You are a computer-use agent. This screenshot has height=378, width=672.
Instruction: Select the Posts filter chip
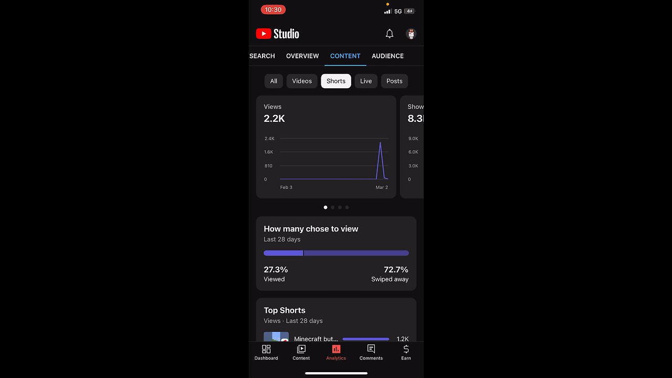394,81
